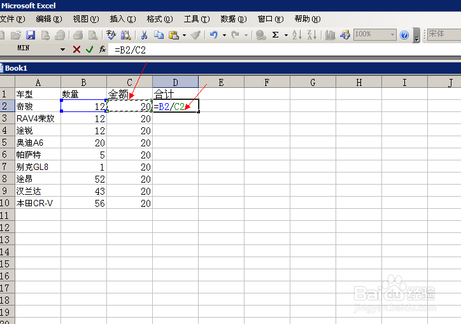Sort descending Z to A
Screen dimensions: 461x324
point(311,35)
